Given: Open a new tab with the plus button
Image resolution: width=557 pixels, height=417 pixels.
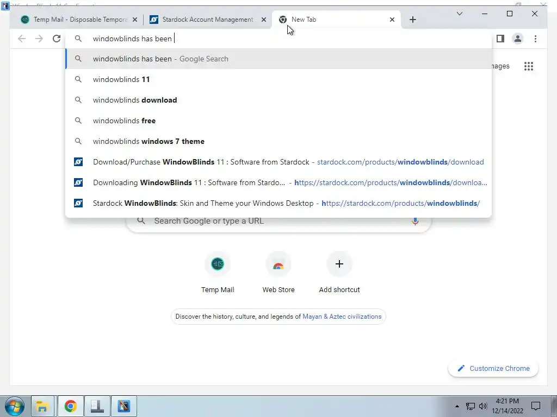Looking at the screenshot, I should (412, 20).
